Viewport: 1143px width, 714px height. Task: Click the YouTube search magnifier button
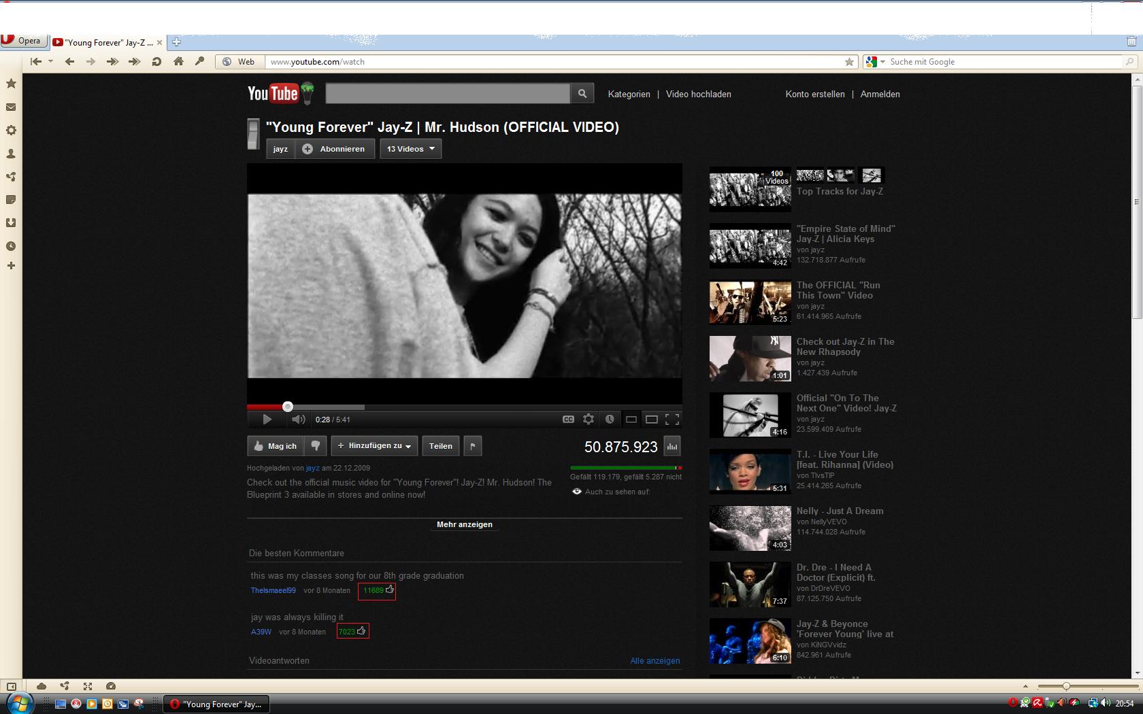pyautogui.click(x=582, y=94)
